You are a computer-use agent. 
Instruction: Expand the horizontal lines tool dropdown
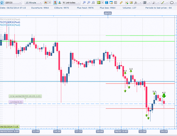point(149,3)
